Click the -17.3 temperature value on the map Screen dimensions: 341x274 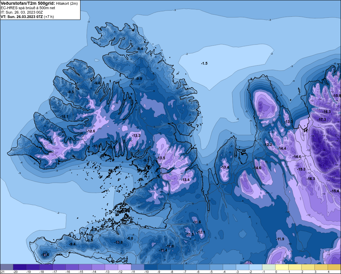click(322, 119)
